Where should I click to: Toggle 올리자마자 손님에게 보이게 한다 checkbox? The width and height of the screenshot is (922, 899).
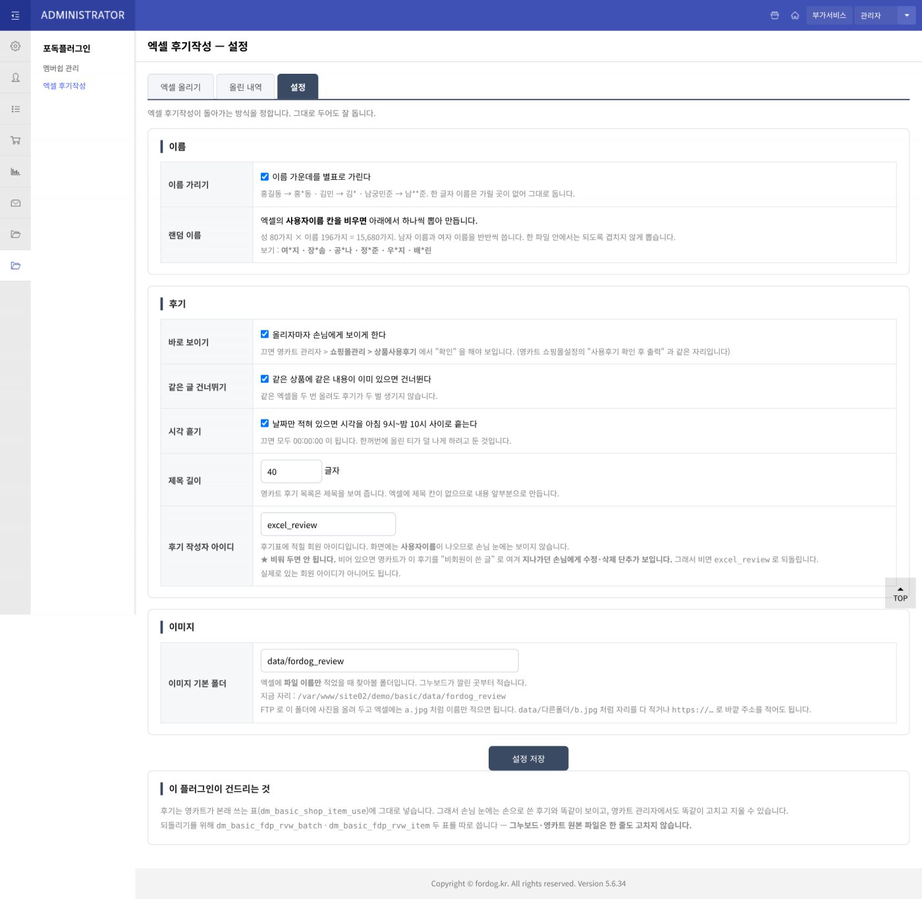click(x=265, y=334)
